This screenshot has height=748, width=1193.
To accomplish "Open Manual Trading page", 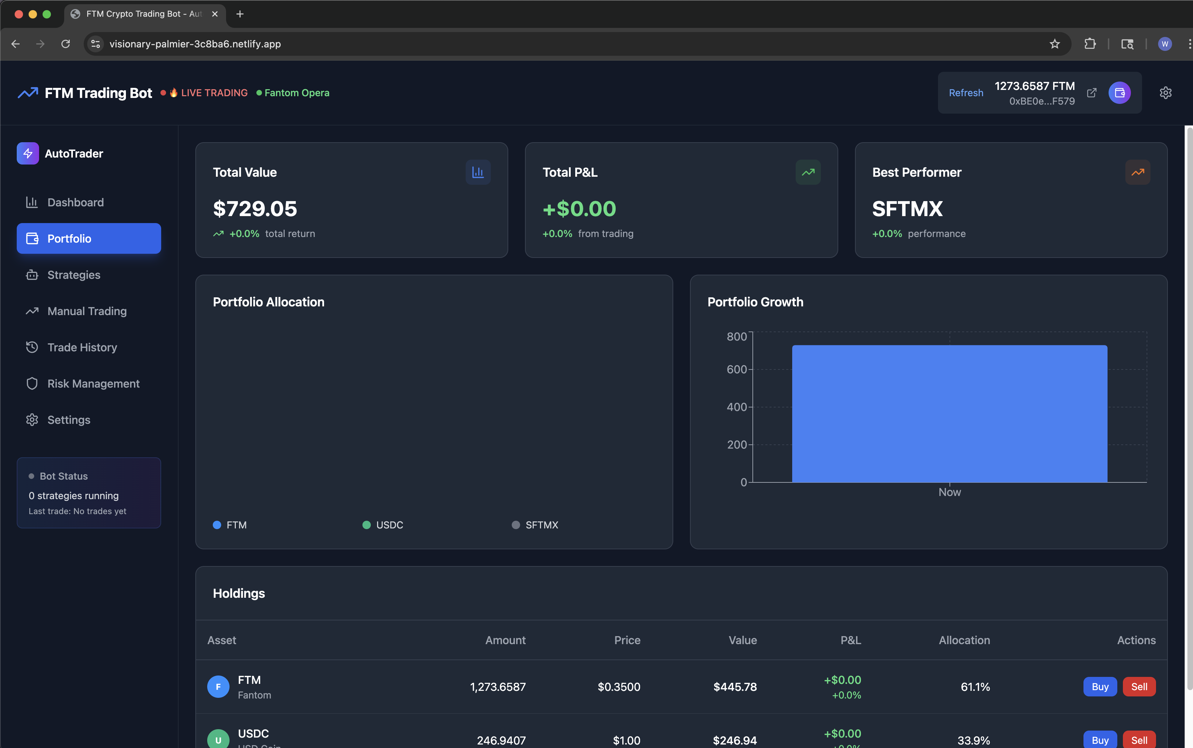I will point(87,311).
